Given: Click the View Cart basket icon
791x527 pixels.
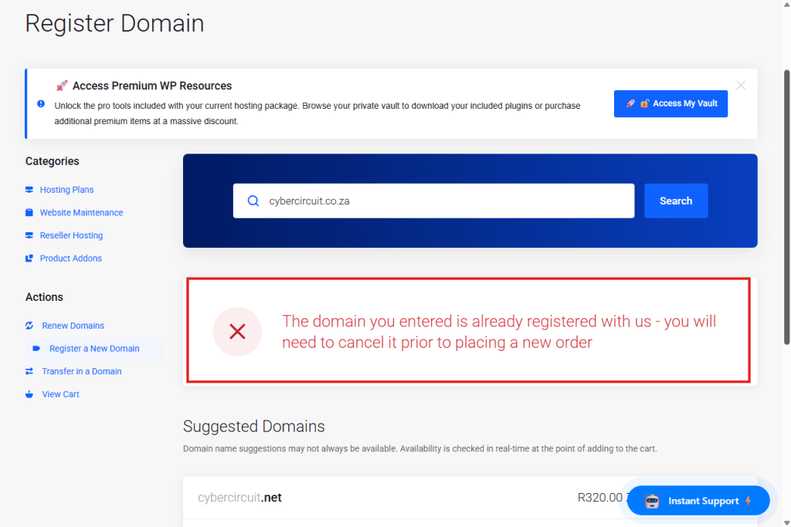Looking at the screenshot, I should pyautogui.click(x=29, y=394).
